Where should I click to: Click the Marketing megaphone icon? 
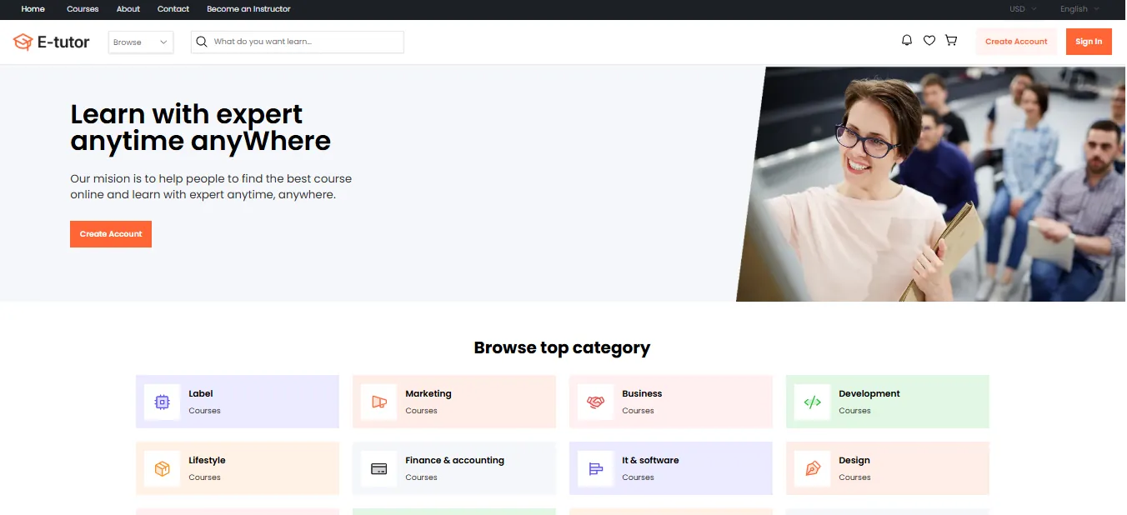coord(378,402)
